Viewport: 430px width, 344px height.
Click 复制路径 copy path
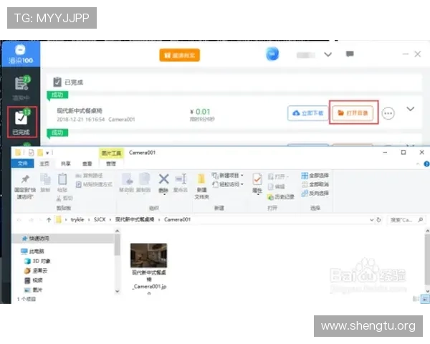89,176
